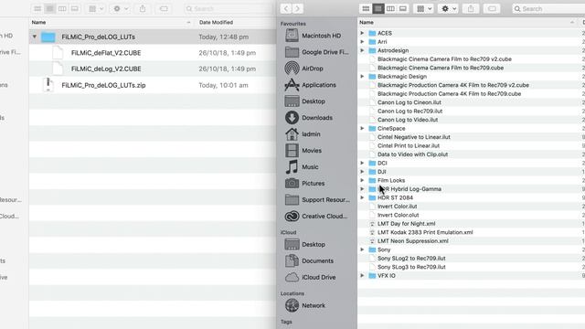Expand the VFX IO folder
Screen dimensions: 585x329
coord(362,276)
